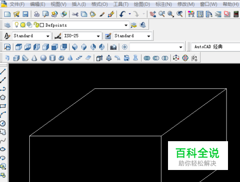Open the 编辑(E) menu
Screen dimensions: 240x182
coord(37,4)
